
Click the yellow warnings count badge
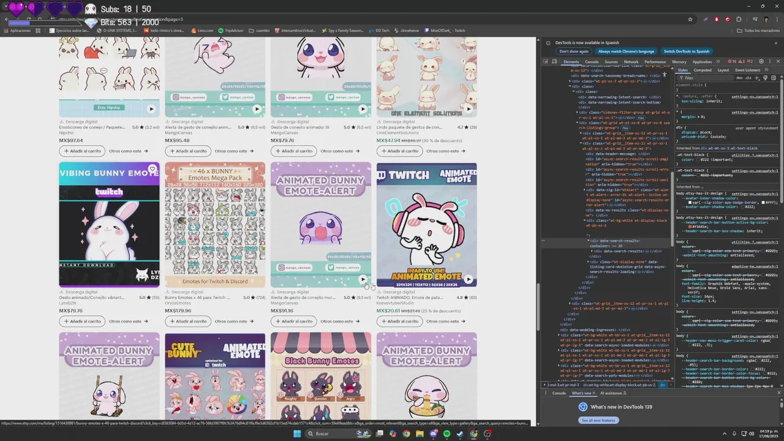pos(742,62)
